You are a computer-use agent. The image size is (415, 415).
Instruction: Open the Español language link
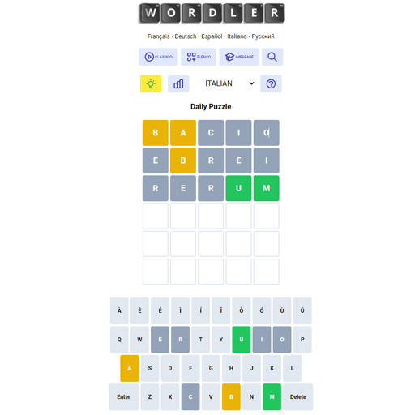click(212, 36)
